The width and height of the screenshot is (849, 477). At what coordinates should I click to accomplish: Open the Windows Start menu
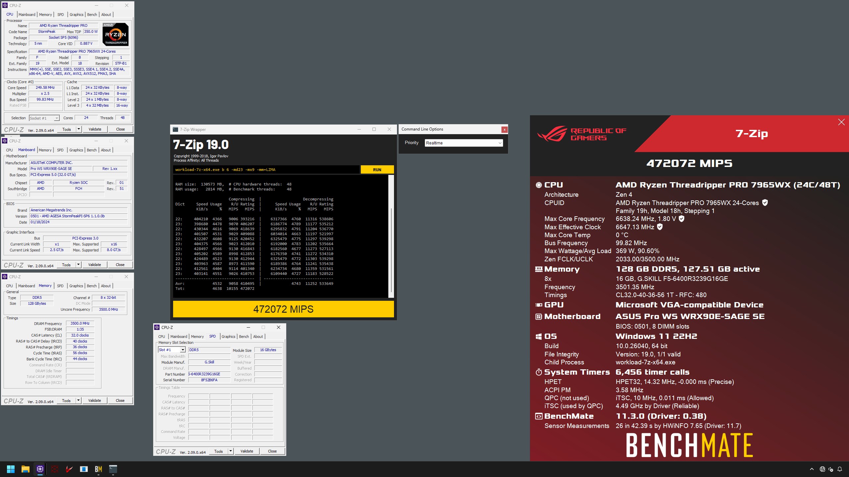click(x=11, y=469)
